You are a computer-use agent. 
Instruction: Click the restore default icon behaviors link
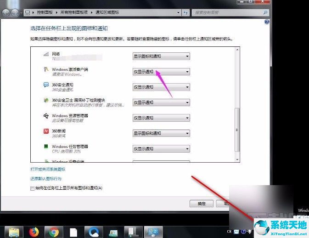click(46, 178)
